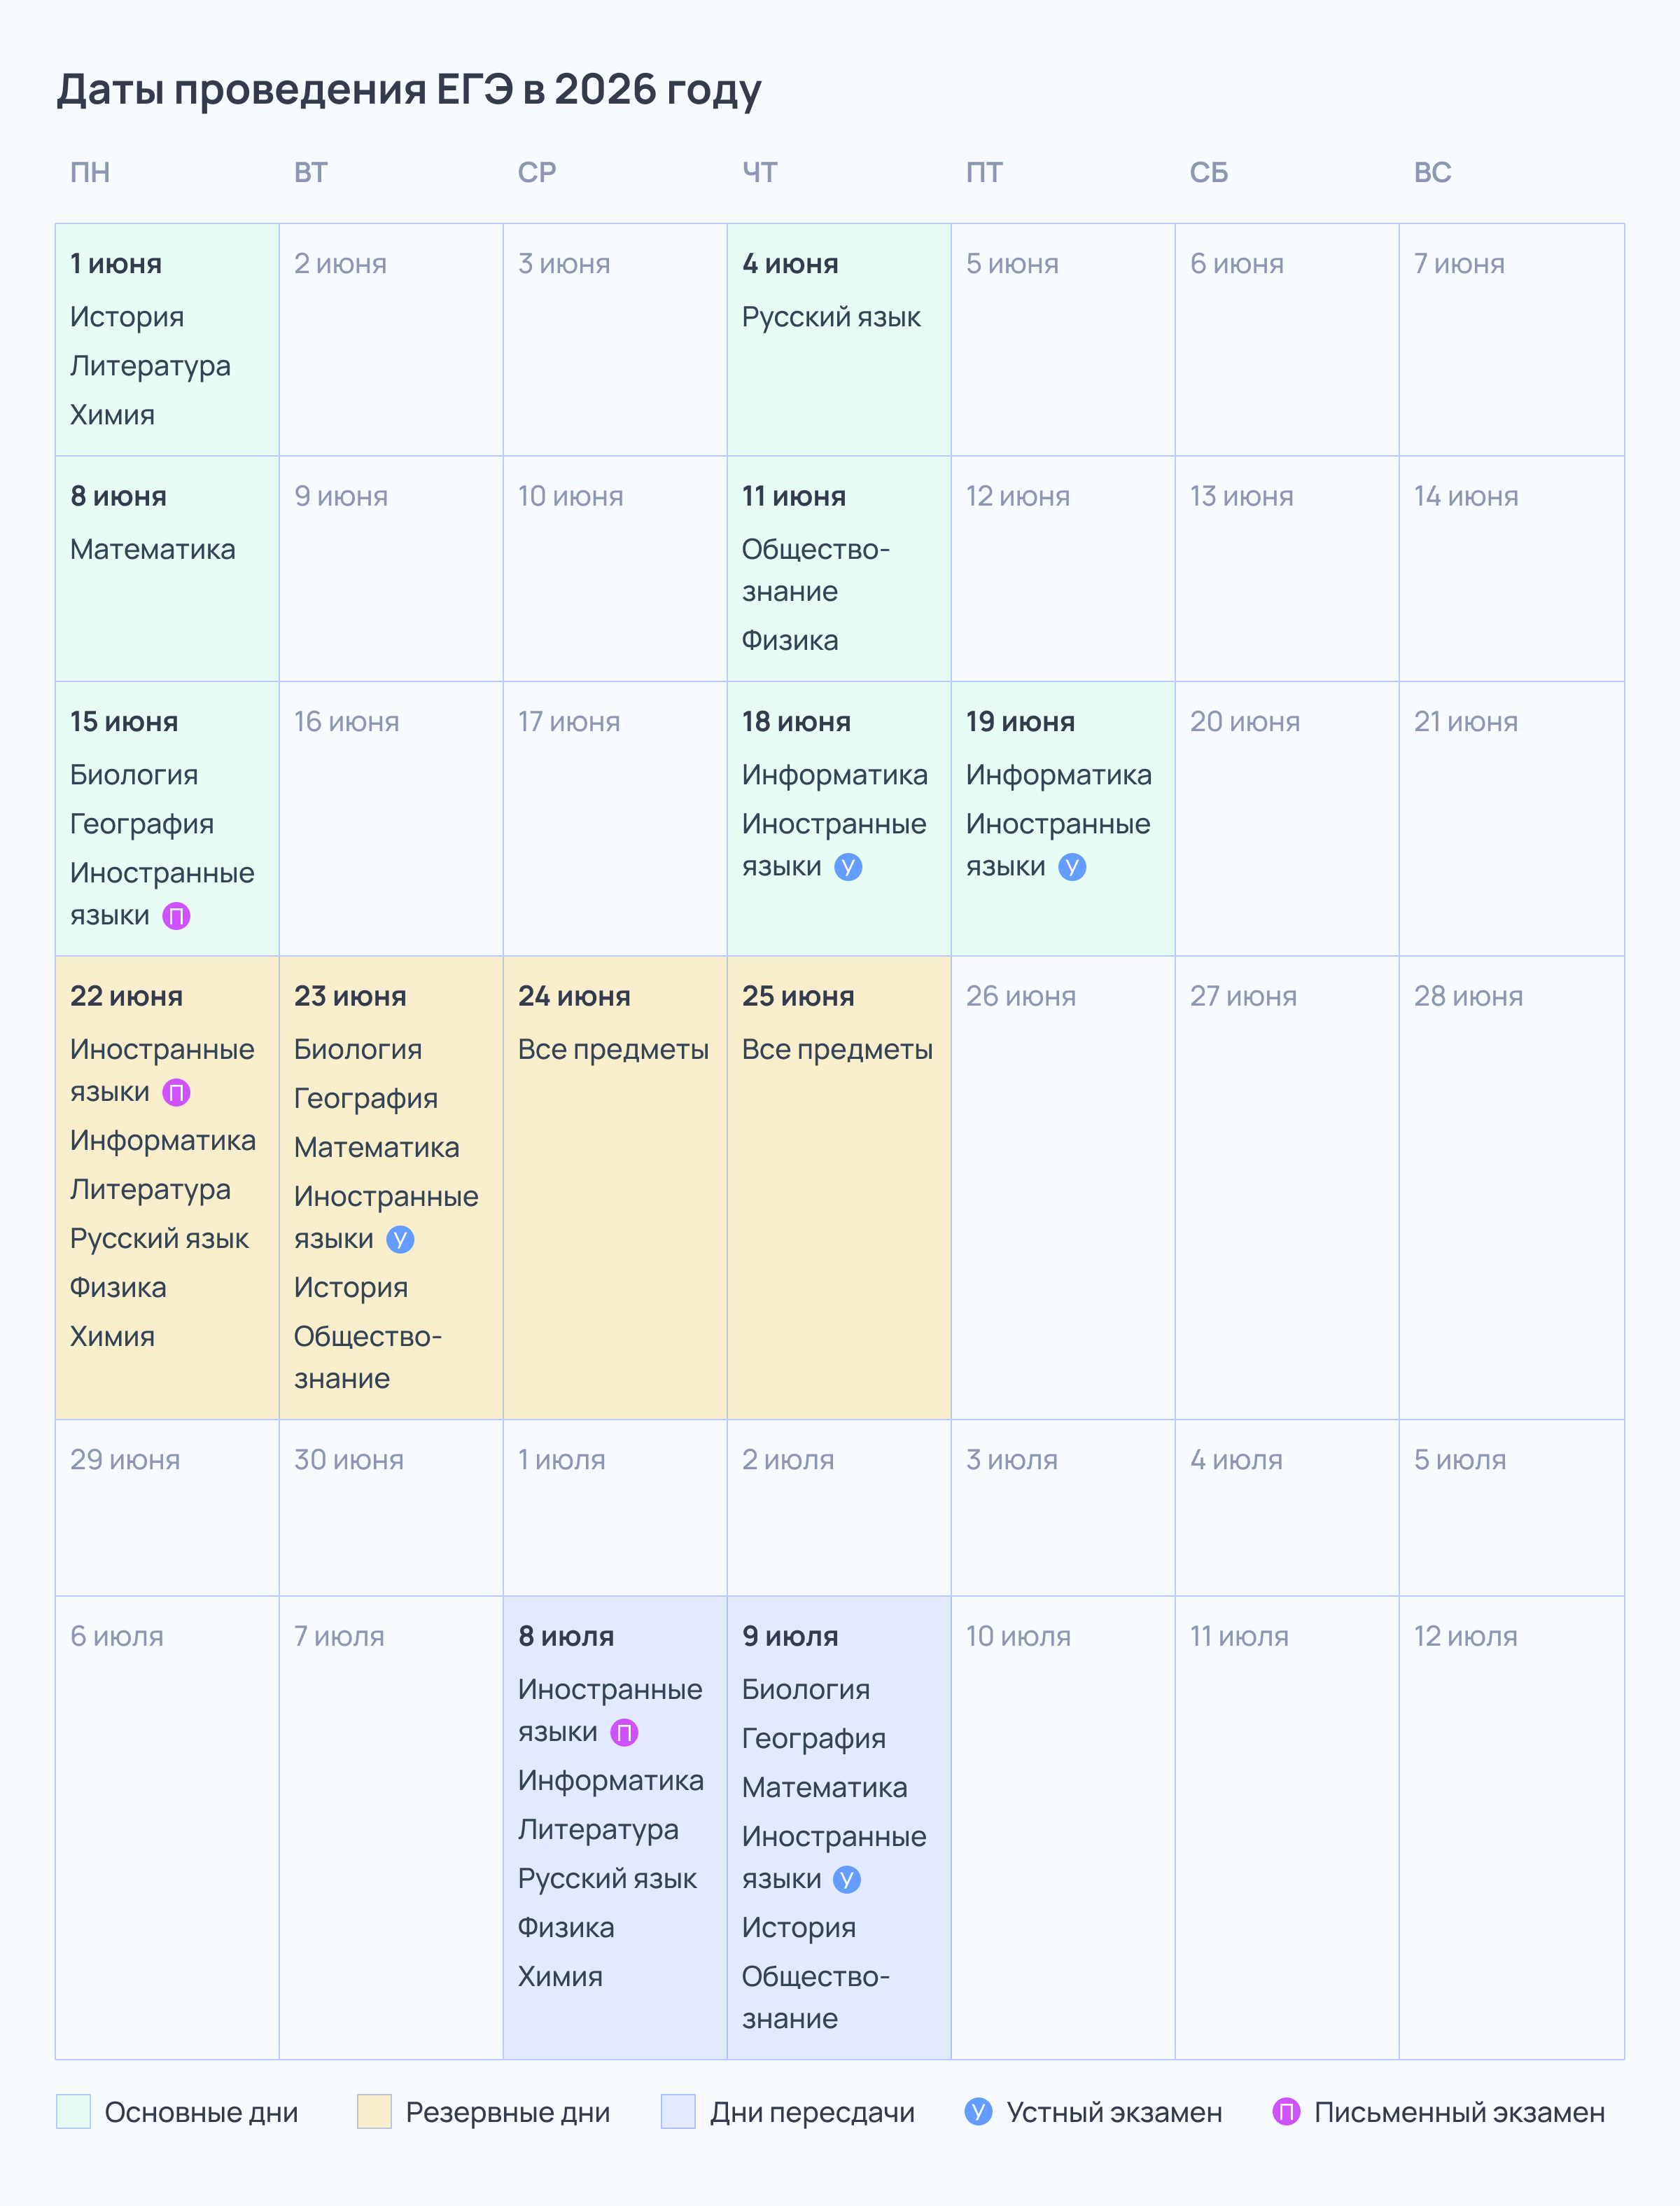
Task: Click Математика under 8 июня
Action: [153, 549]
